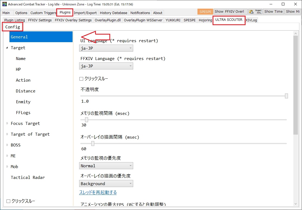Open the SPESPE plugin tab

[x=190, y=20]
